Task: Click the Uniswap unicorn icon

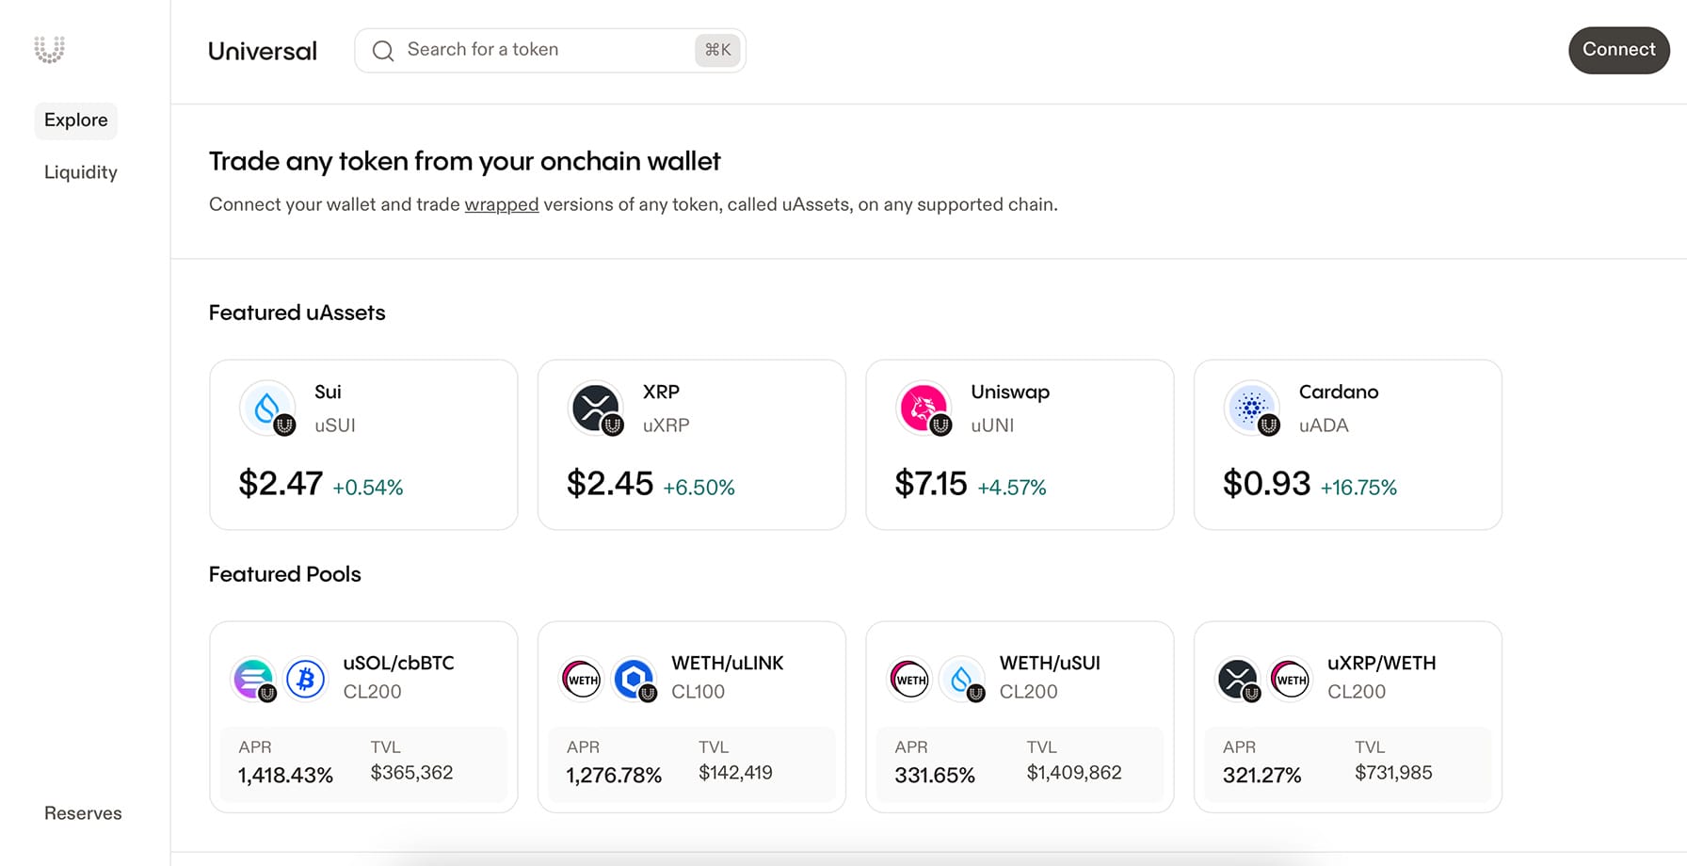Action: (x=924, y=408)
